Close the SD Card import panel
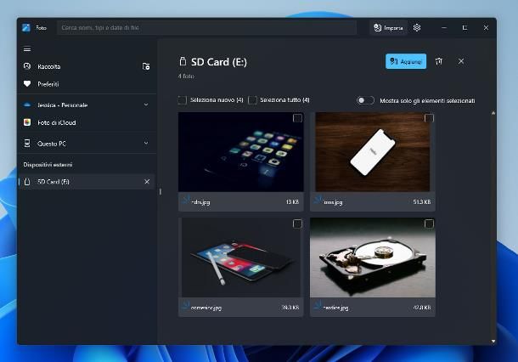 (x=461, y=61)
